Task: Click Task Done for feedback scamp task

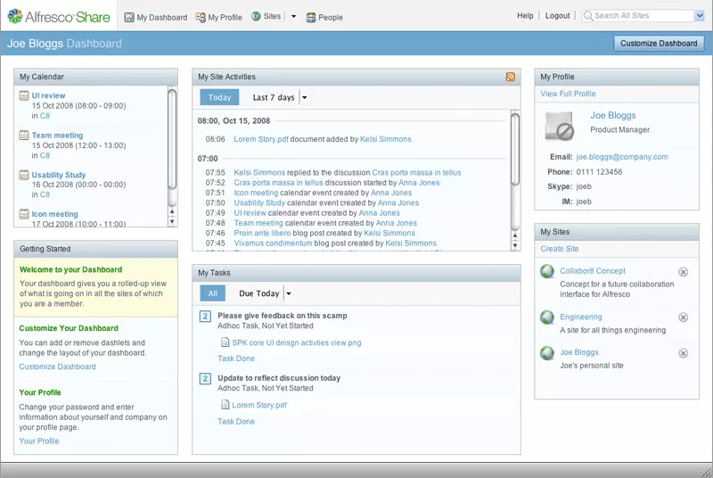Action: pyautogui.click(x=236, y=358)
